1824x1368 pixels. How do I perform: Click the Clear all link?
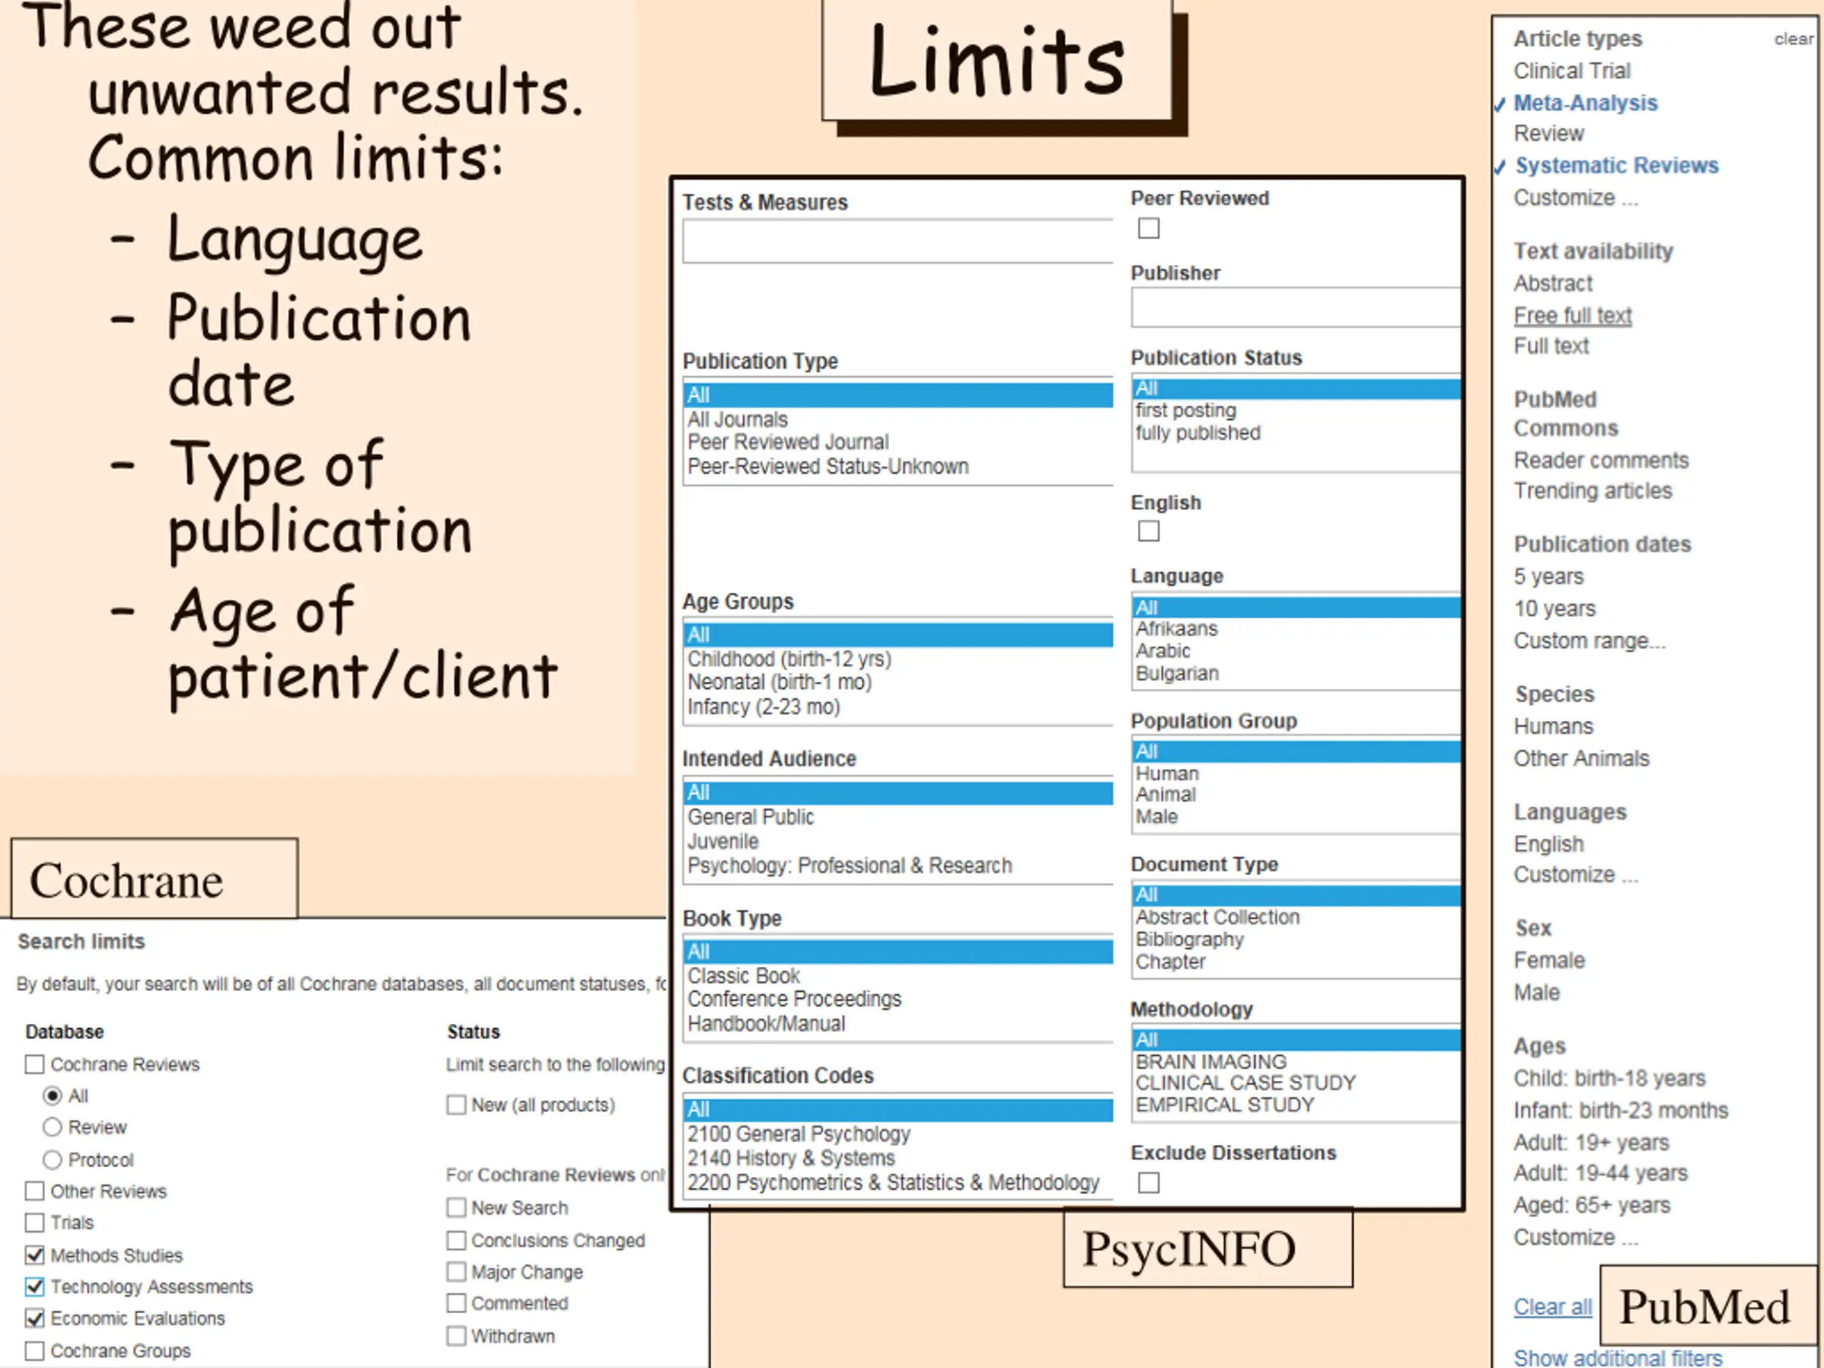[x=1552, y=1307]
